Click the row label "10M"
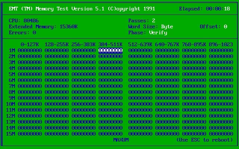This screenshot has width=239, height=149. pos(10,104)
